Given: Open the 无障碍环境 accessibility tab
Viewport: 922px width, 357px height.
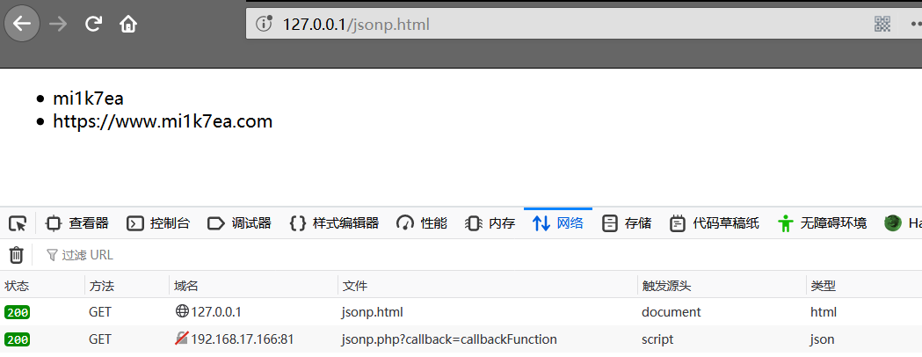Looking at the screenshot, I should pyautogui.click(x=822, y=223).
